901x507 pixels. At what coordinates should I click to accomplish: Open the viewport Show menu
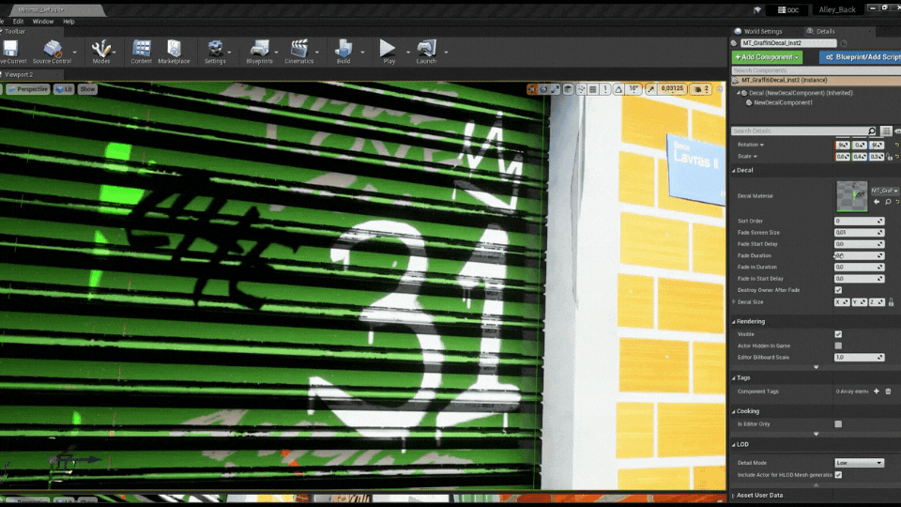pos(87,89)
